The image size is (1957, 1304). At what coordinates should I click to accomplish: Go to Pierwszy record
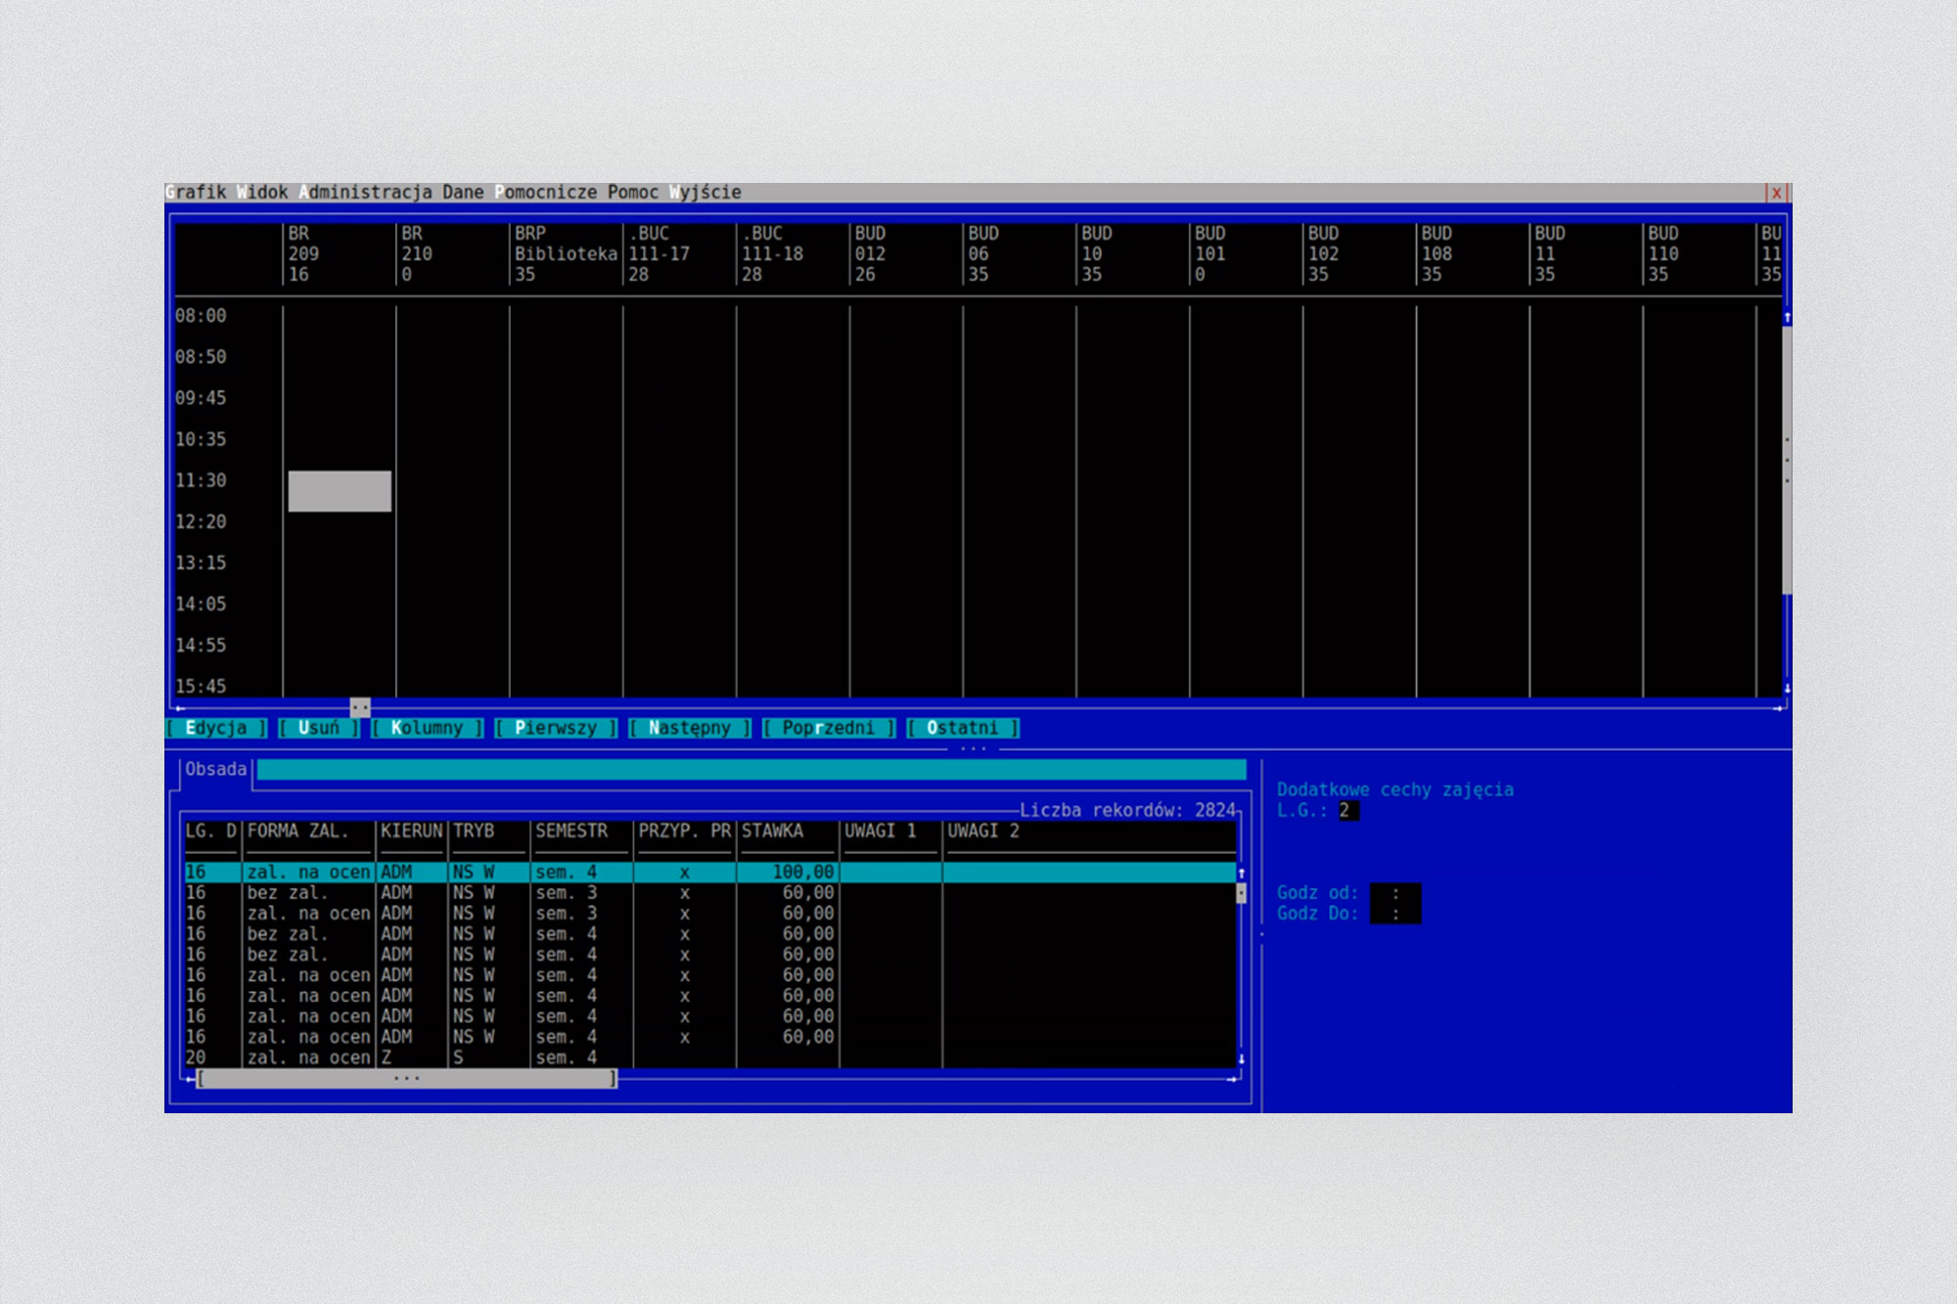[556, 728]
